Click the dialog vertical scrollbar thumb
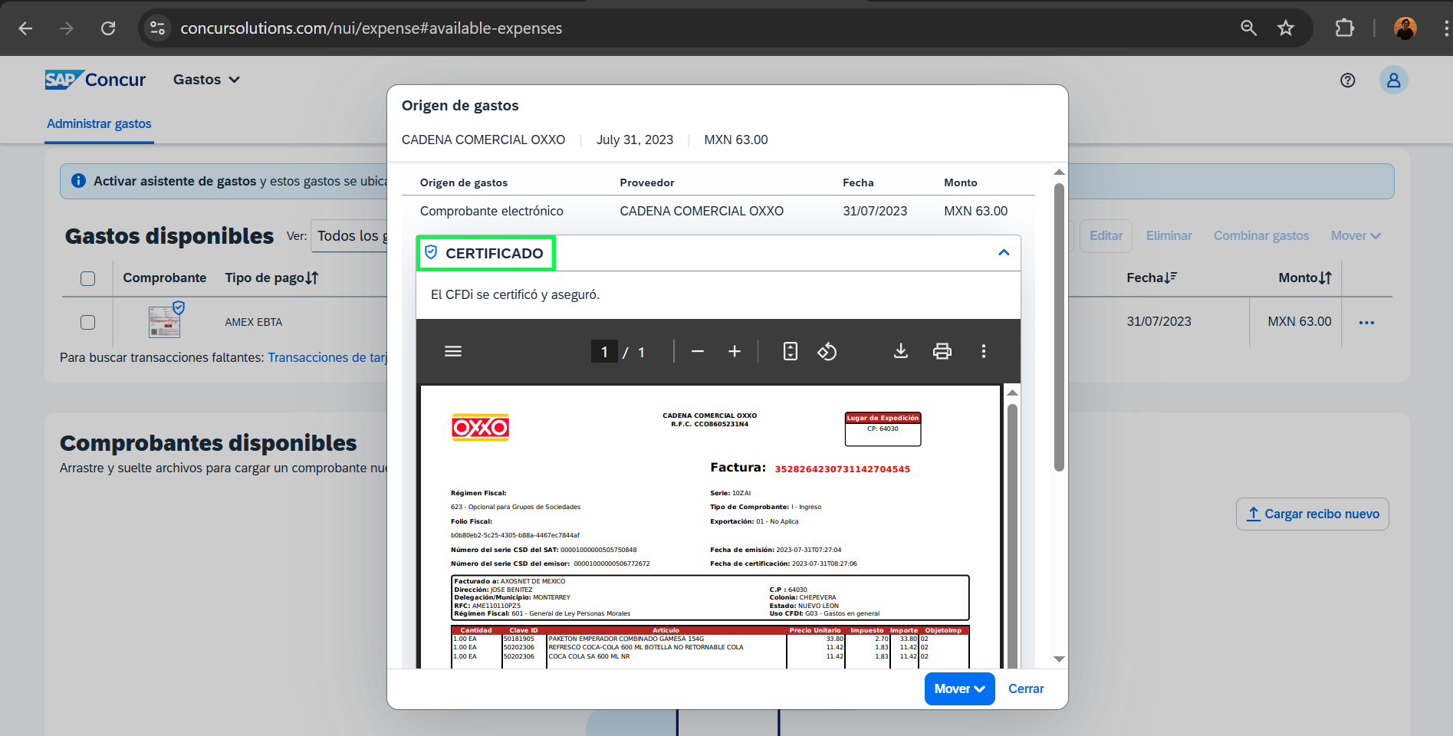The image size is (1453, 736). tap(1059, 327)
